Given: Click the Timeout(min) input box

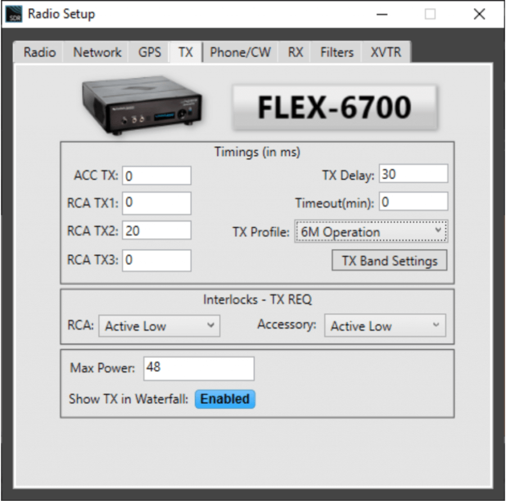Looking at the screenshot, I should click(414, 201).
